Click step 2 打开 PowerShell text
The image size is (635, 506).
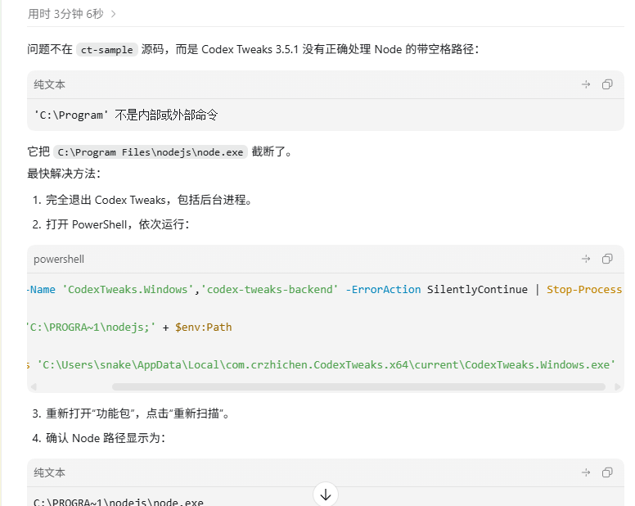(118, 224)
